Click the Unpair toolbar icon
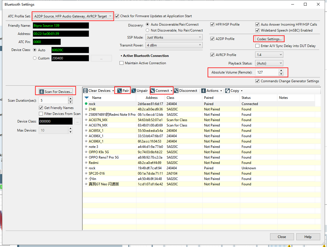This screenshot has height=247, width=327. pyautogui.click(x=134, y=91)
